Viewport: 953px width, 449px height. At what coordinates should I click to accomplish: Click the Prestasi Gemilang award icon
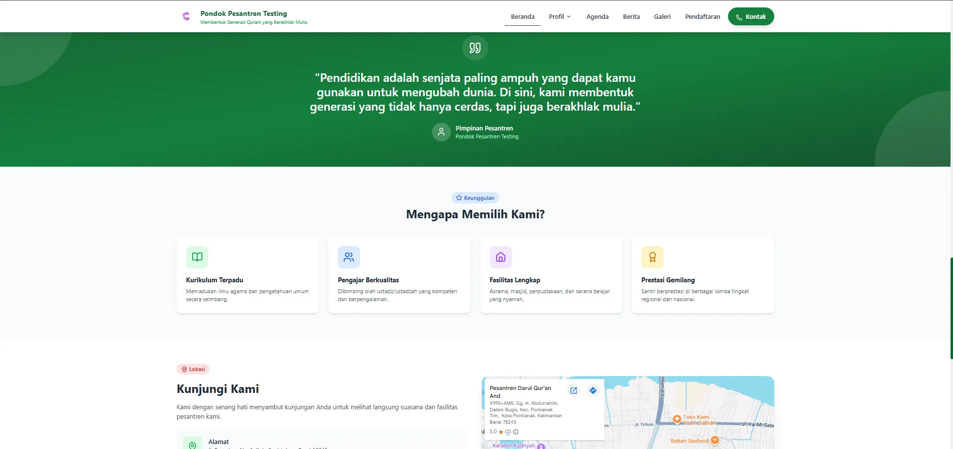click(x=652, y=257)
